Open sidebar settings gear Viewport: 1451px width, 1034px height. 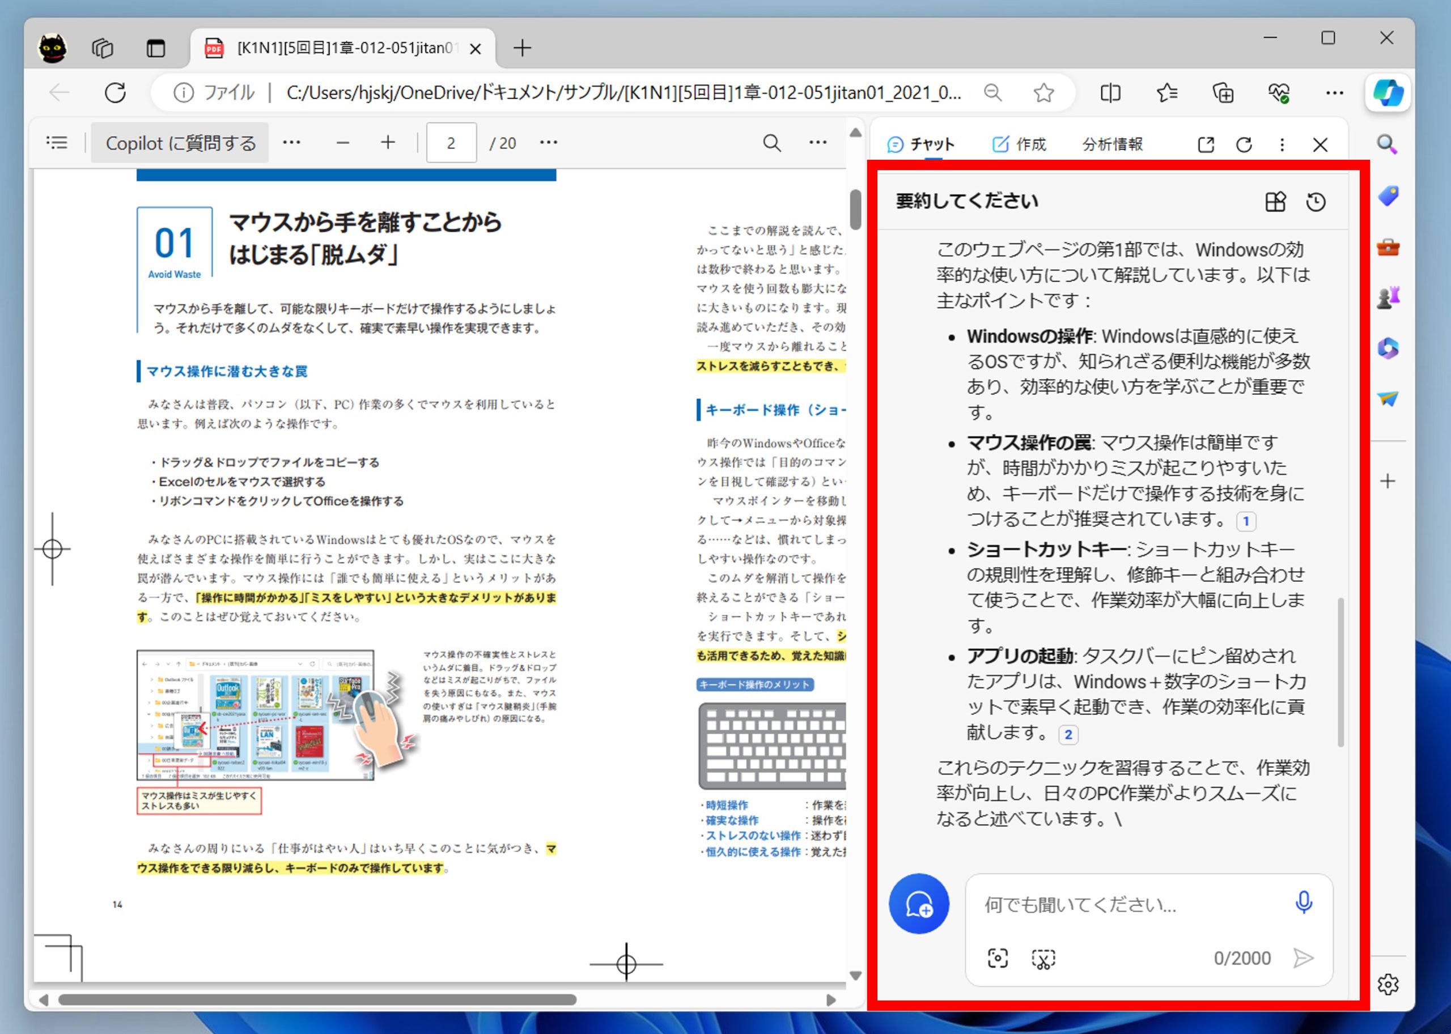click(x=1388, y=984)
